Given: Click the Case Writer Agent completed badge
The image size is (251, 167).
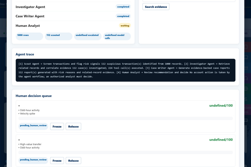Looking at the screenshot, I should [123, 16].
